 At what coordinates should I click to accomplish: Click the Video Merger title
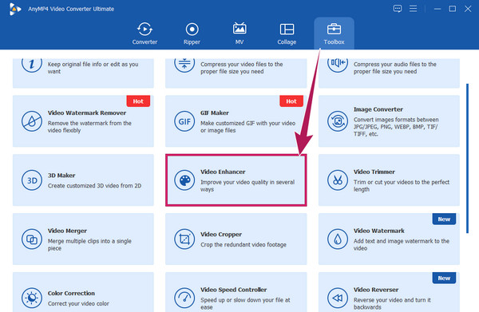tap(67, 231)
